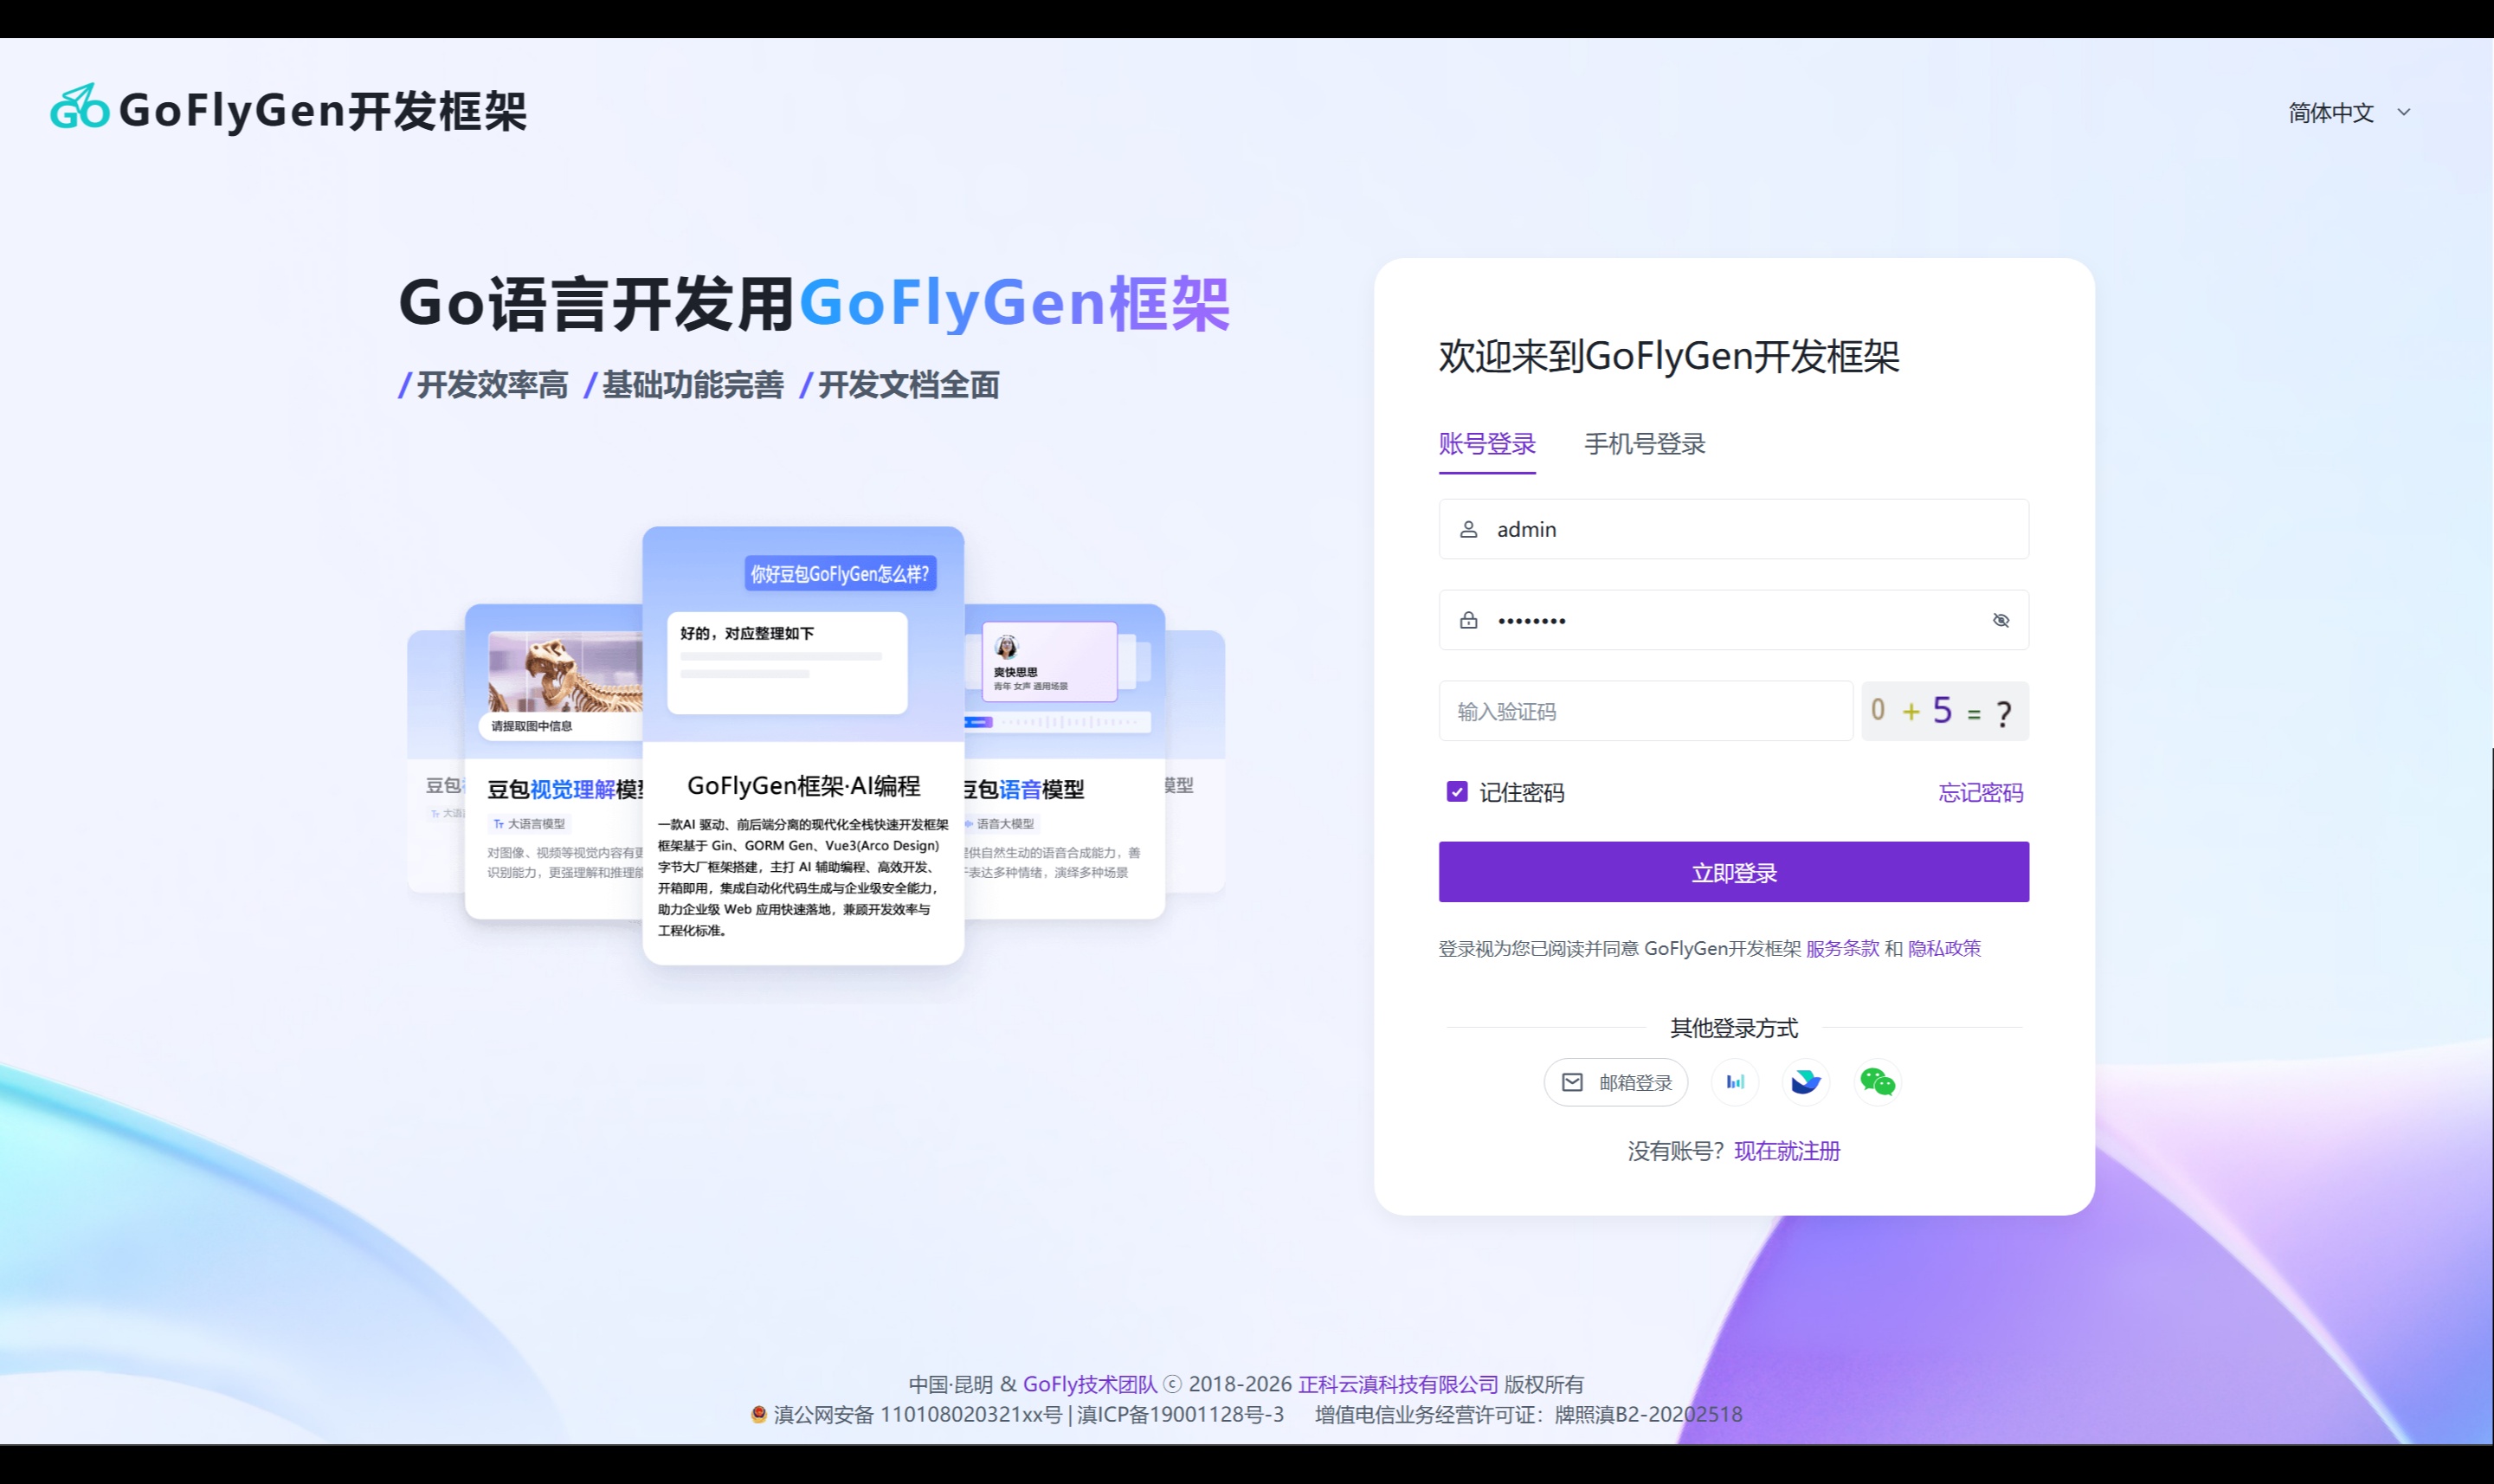Image resolution: width=2494 pixels, height=1484 pixels.
Task: Switch to 账号登录 tab
Action: point(1487,444)
